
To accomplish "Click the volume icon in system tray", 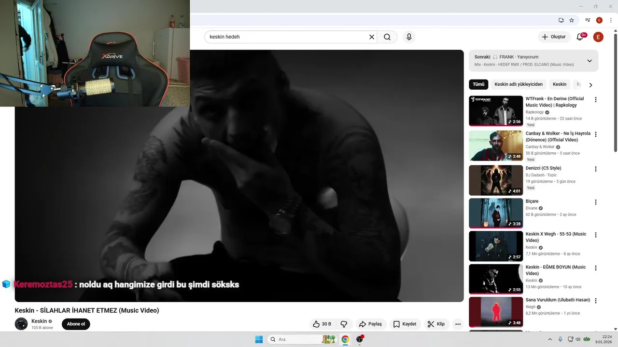I will point(578,339).
